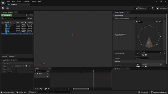Open the Blueprints mode icon

(137, 8)
